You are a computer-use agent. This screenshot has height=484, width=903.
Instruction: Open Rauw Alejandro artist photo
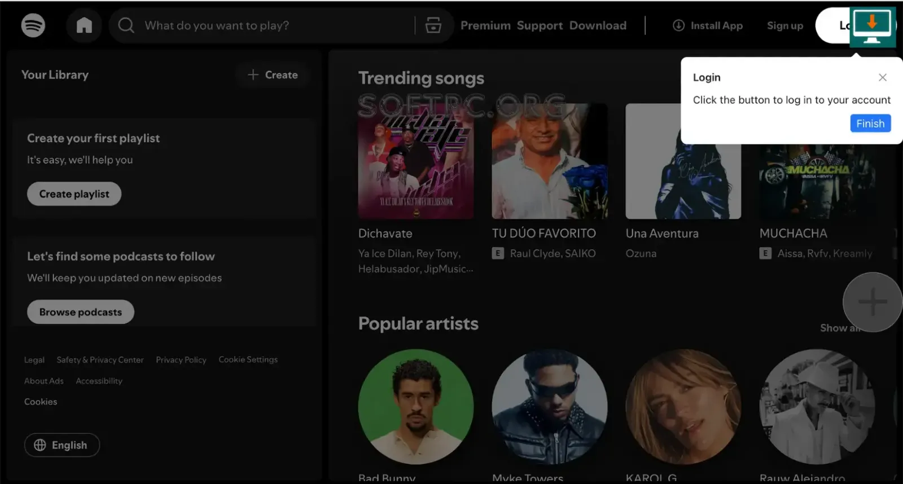[817, 407]
